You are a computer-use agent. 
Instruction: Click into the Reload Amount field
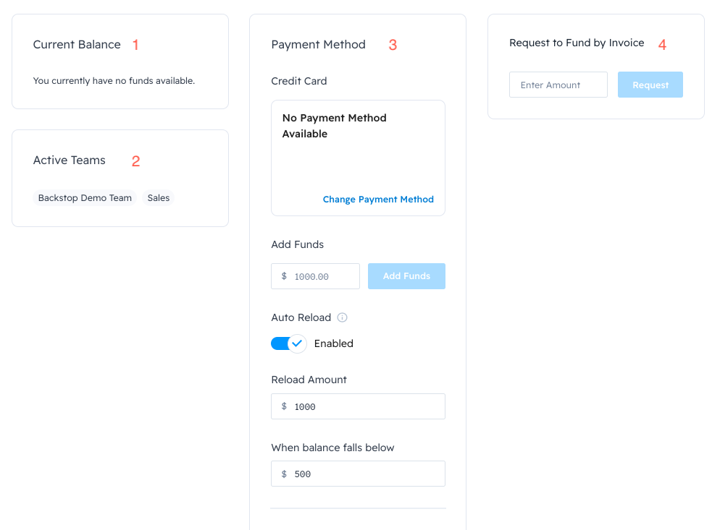point(366,406)
